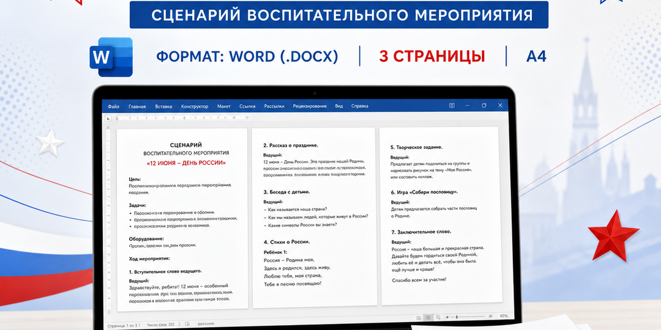Restore down the Word window
661x330 pixels.
[x=484, y=106]
